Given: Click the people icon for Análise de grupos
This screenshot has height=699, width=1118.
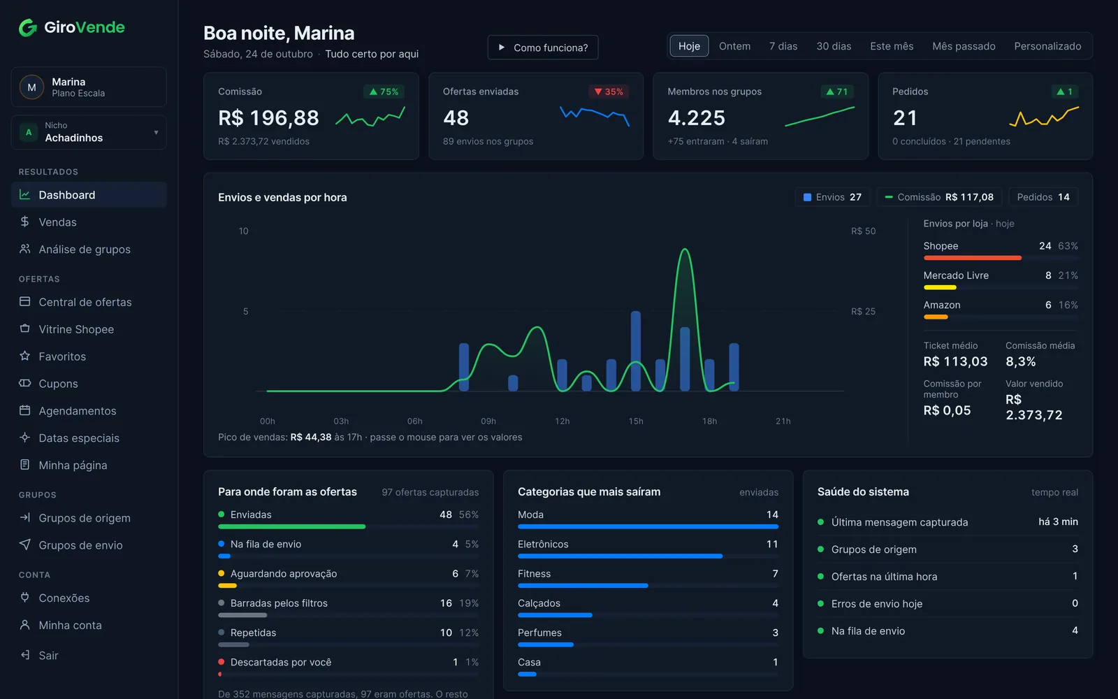Looking at the screenshot, I should click(x=24, y=249).
